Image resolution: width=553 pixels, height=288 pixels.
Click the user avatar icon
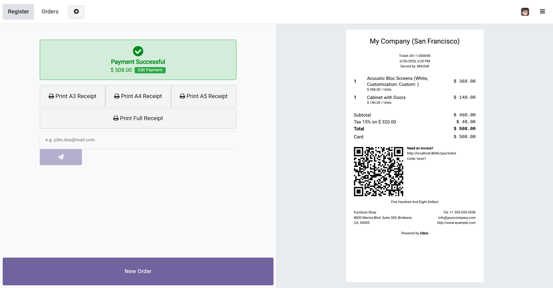click(x=525, y=12)
